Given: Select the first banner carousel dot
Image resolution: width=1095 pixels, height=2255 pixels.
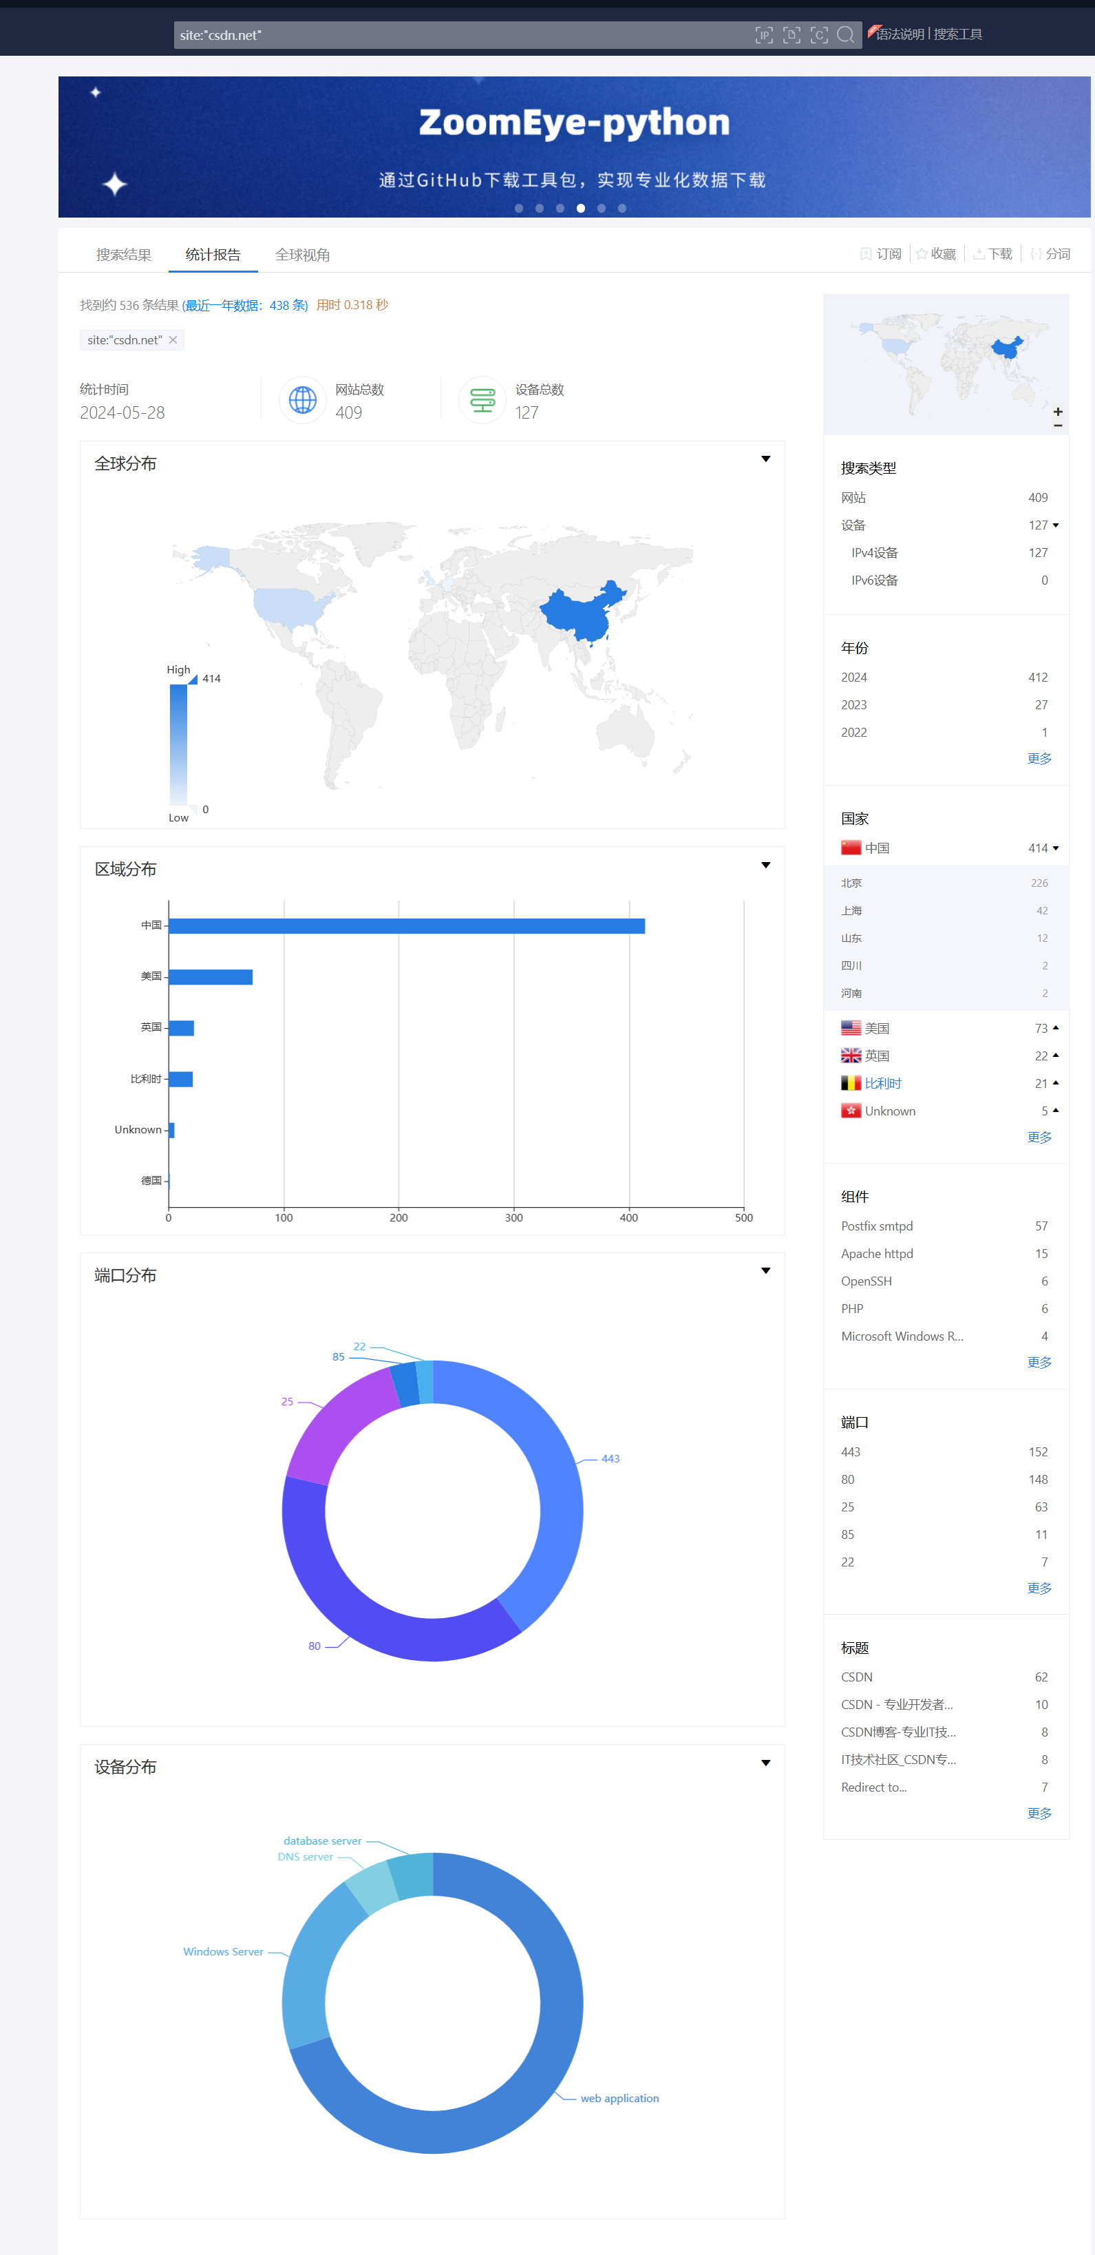Looking at the screenshot, I should coord(519,209).
